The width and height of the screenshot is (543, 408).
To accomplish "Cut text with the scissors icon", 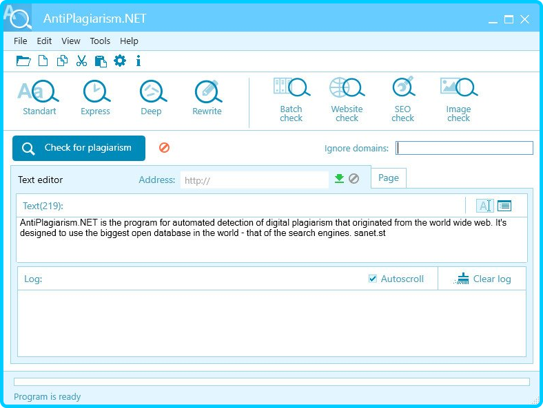I will 81,61.
